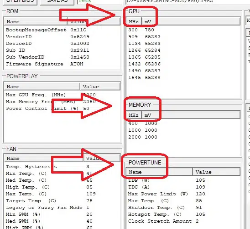
Task: Select the 2000 MHz memory state
Action: pyautogui.click(x=183, y=137)
